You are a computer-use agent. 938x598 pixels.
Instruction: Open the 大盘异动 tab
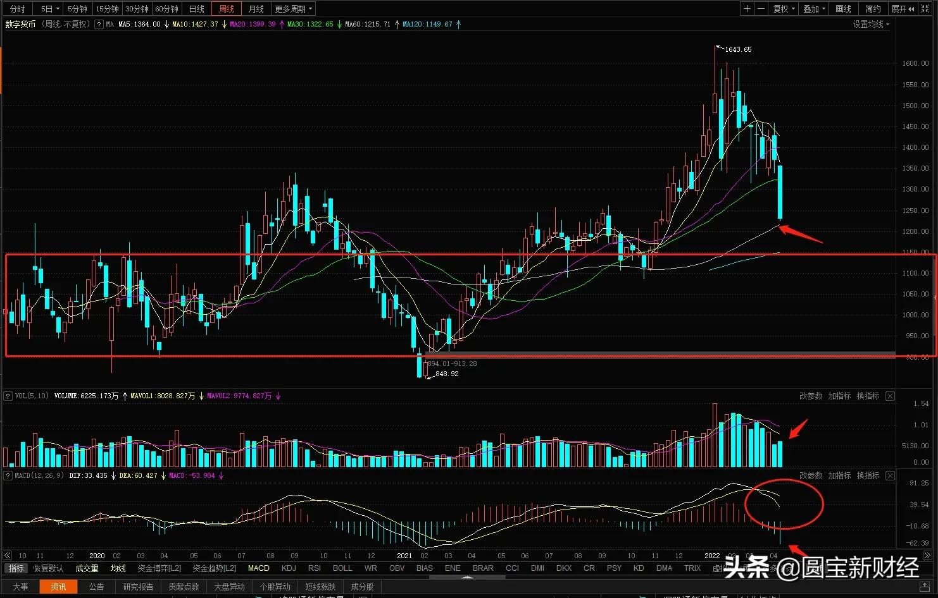(x=229, y=587)
